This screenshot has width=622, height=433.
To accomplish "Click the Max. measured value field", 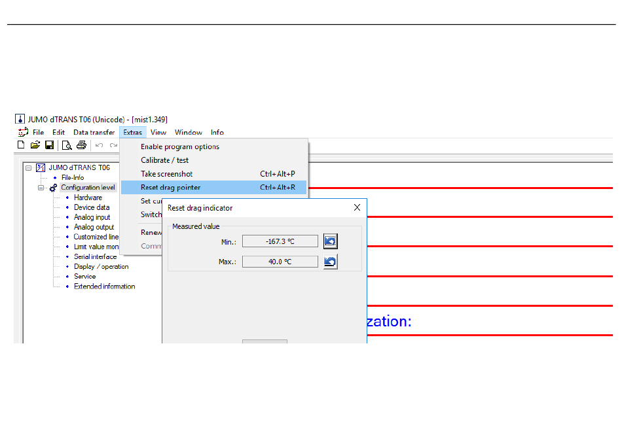I will pyautogui.click(x=280, y=262).
